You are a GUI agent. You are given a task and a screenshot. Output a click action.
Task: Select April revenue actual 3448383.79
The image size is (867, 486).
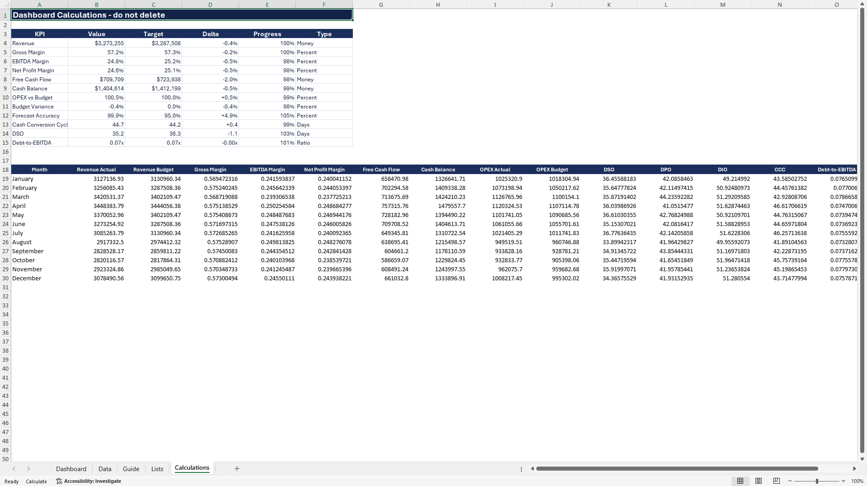(96, 206)
